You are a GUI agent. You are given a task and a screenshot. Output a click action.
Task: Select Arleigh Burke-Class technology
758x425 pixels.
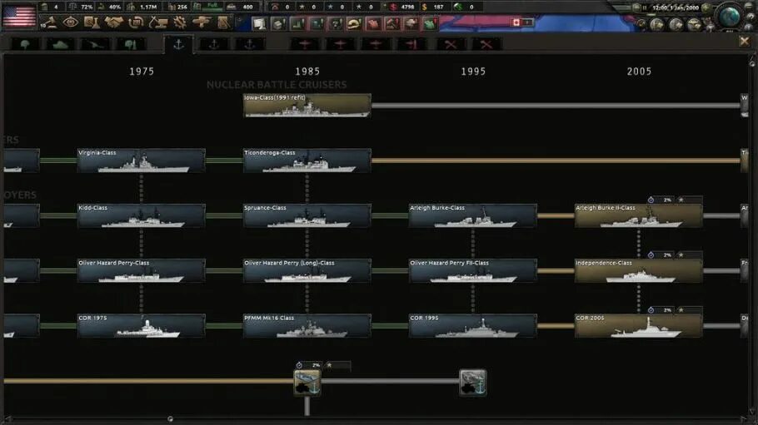coord(473,215)
